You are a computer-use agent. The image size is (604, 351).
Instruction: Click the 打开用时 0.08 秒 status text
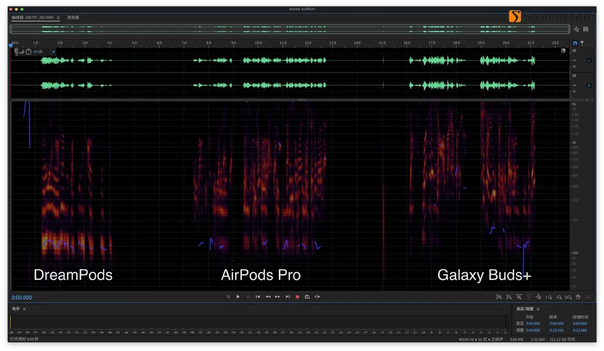[x=25, y=339]
